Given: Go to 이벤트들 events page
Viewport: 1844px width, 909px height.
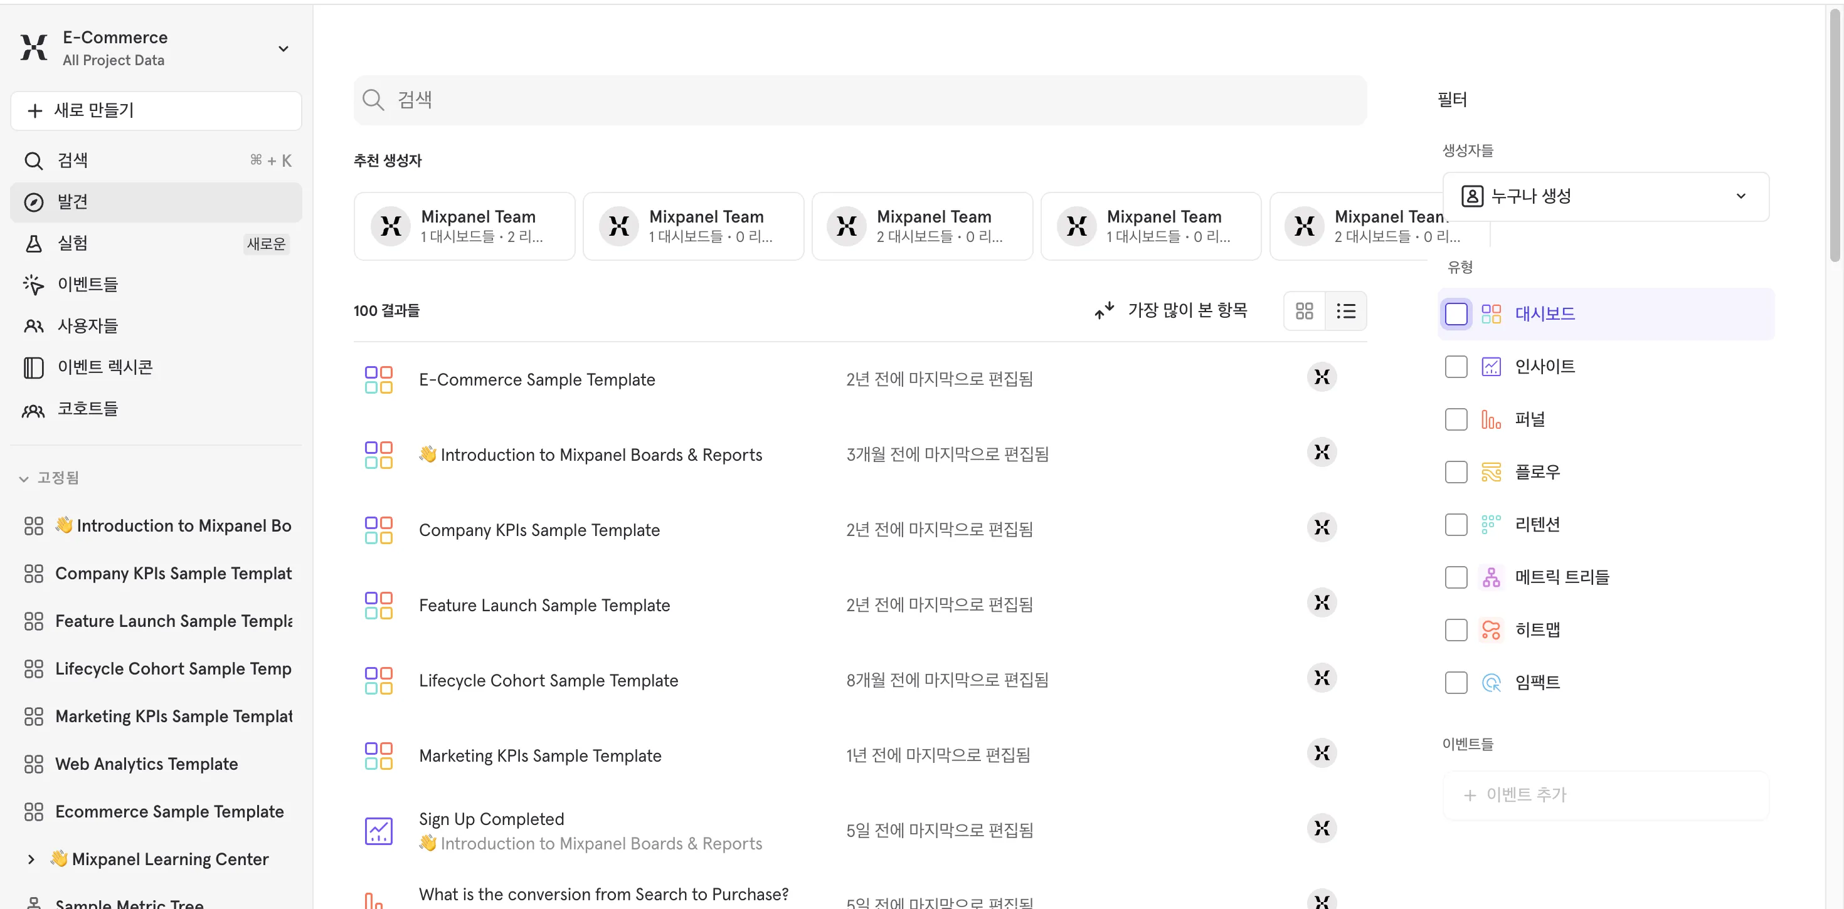Looking at the screenshot, I should tap(156, 284).
